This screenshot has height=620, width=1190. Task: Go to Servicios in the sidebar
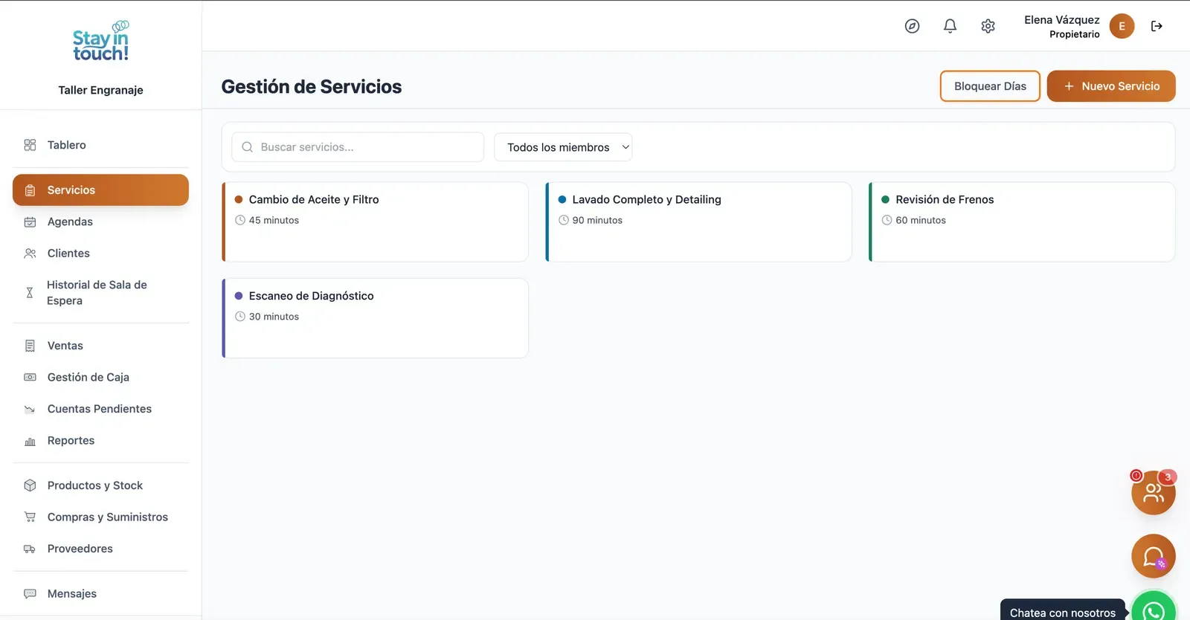100,190
